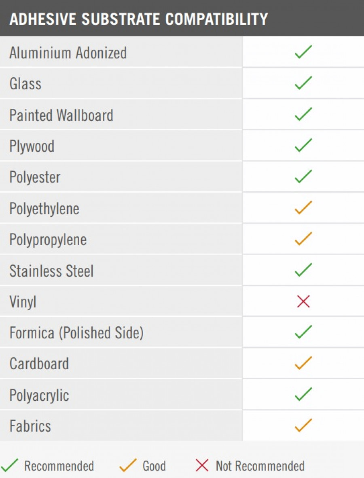Click the orange checkmark for Polypropylene

pyautogui.click(x=303, y=238)
